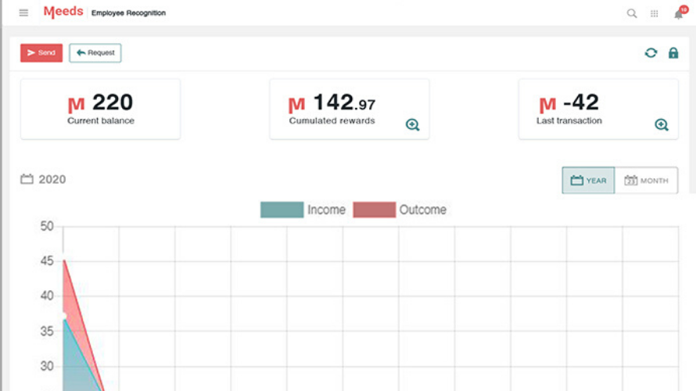Click the '35' y-axis label

(47, 331)
